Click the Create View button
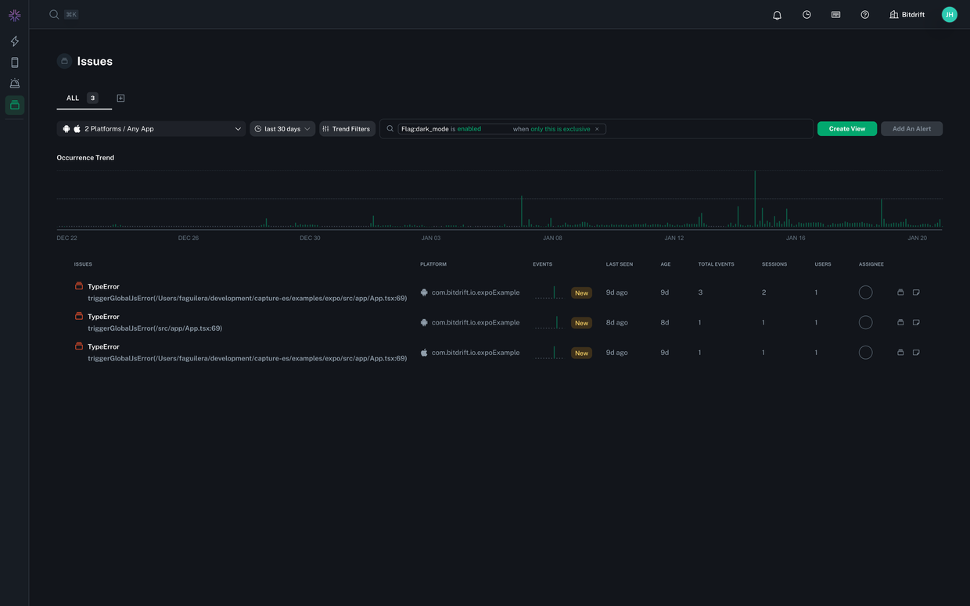 click(x=846, y=128)
